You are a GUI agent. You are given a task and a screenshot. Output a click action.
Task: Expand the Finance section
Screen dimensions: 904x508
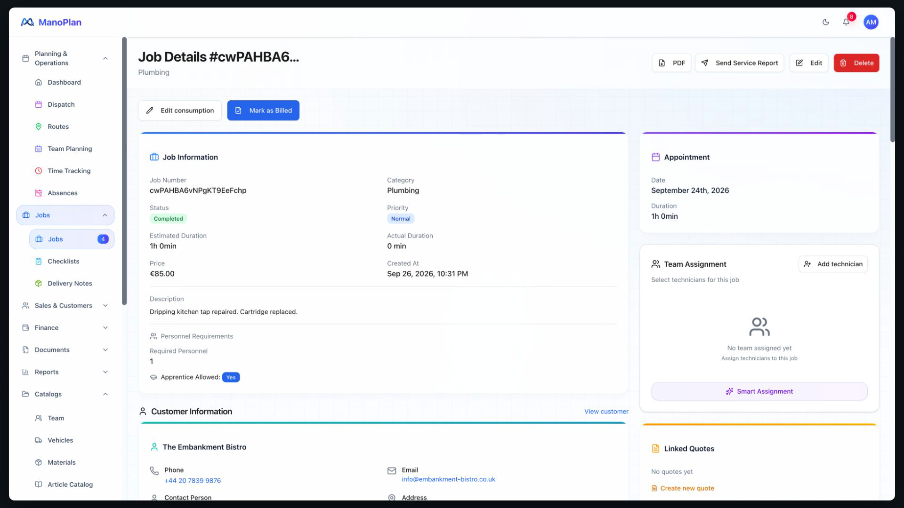coord(65,327)
